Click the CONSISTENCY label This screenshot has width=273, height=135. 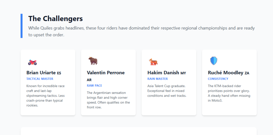point(218,79)
